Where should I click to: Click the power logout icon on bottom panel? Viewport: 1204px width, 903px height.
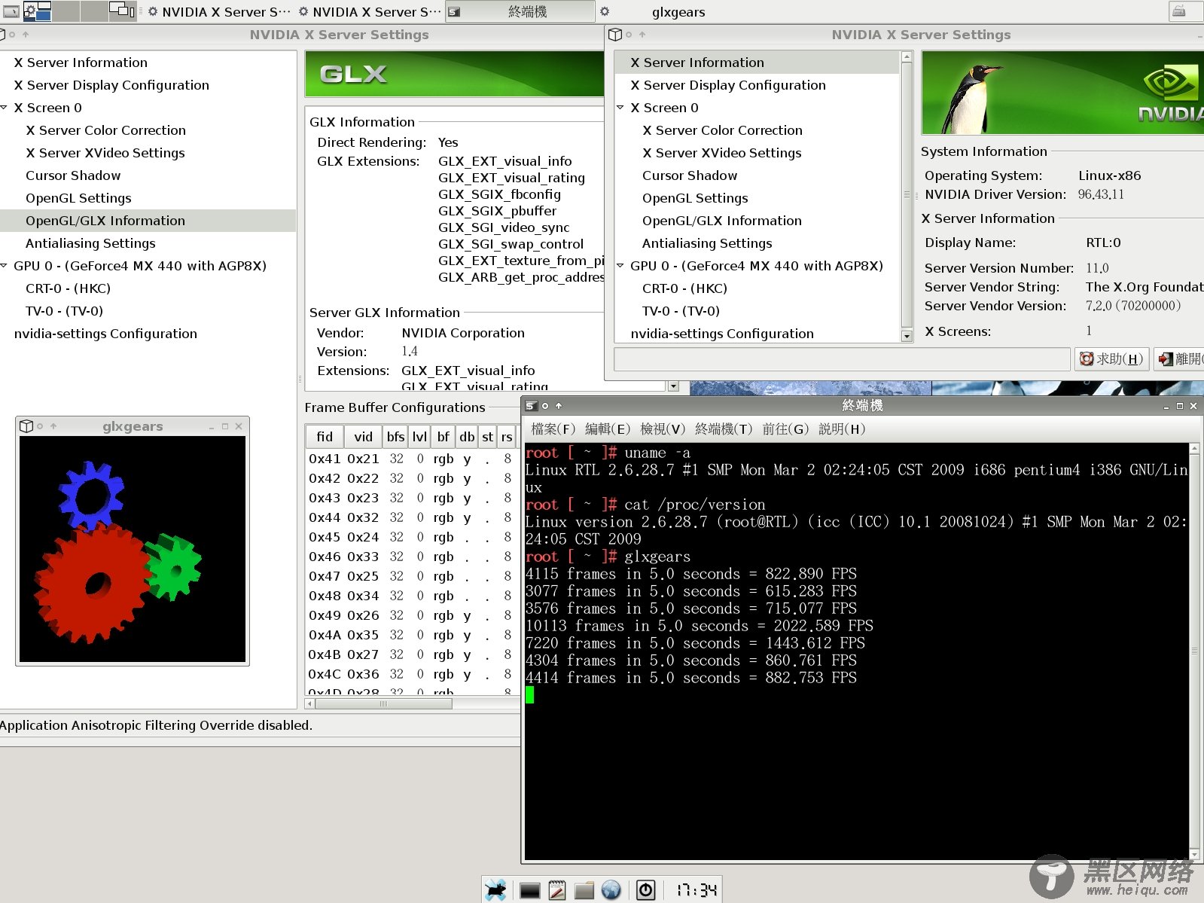pos(646,890)
